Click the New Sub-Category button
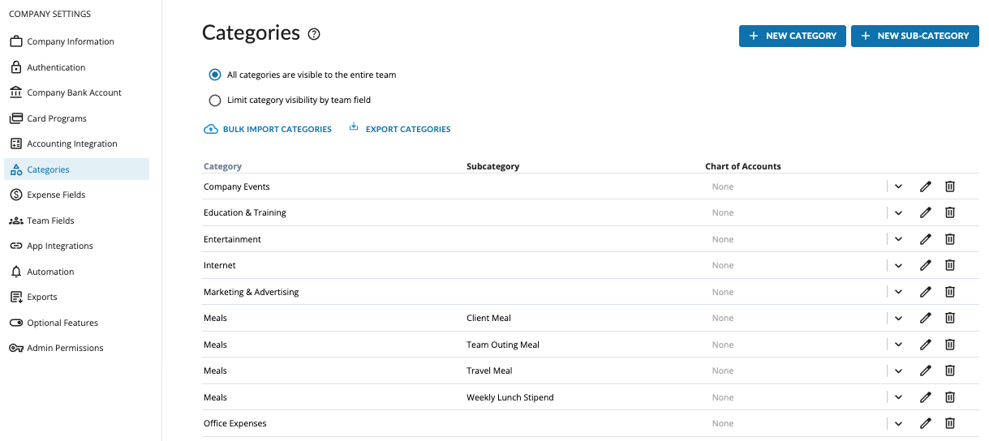Image resolution: width=989 pixels, height=441 pixels. pos(914,36)
